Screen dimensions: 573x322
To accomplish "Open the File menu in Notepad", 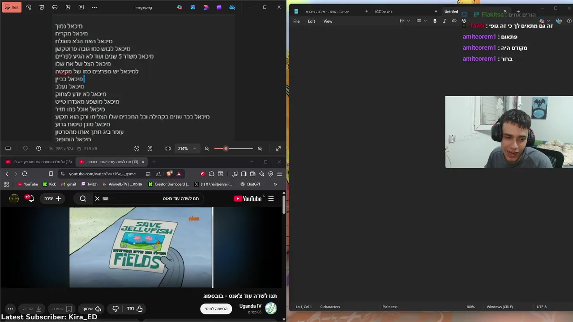I will click(296, 21).
